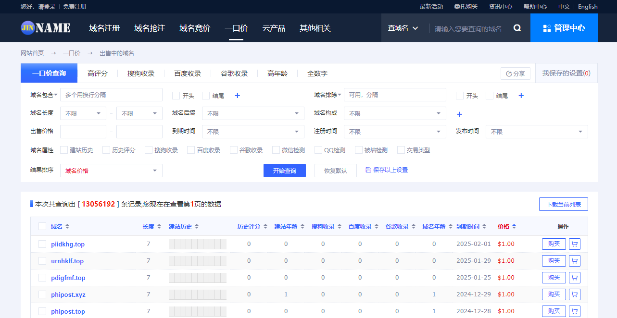Switch to 全数字 tab
Screen dimensions: 617x318
[317, 73]
